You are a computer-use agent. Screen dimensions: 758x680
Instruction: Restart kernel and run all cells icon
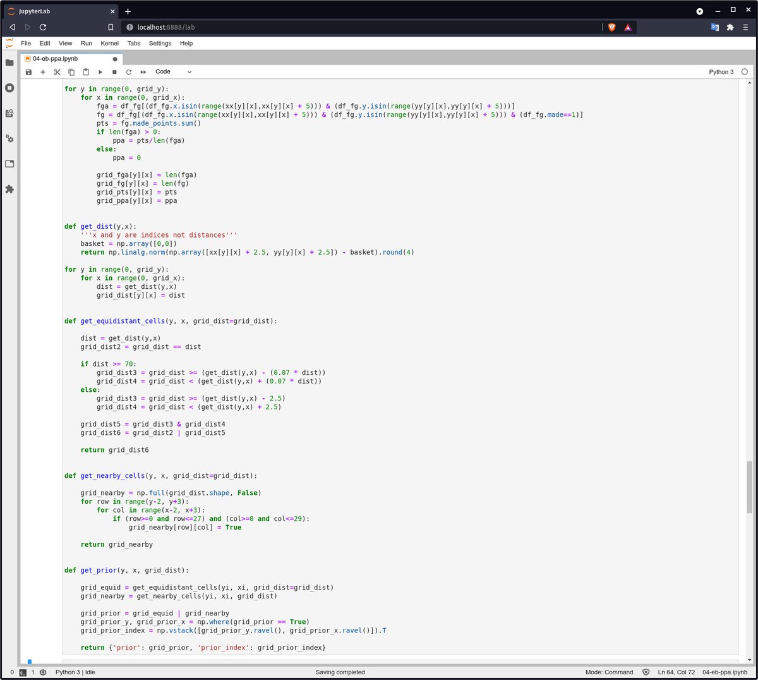143,72
